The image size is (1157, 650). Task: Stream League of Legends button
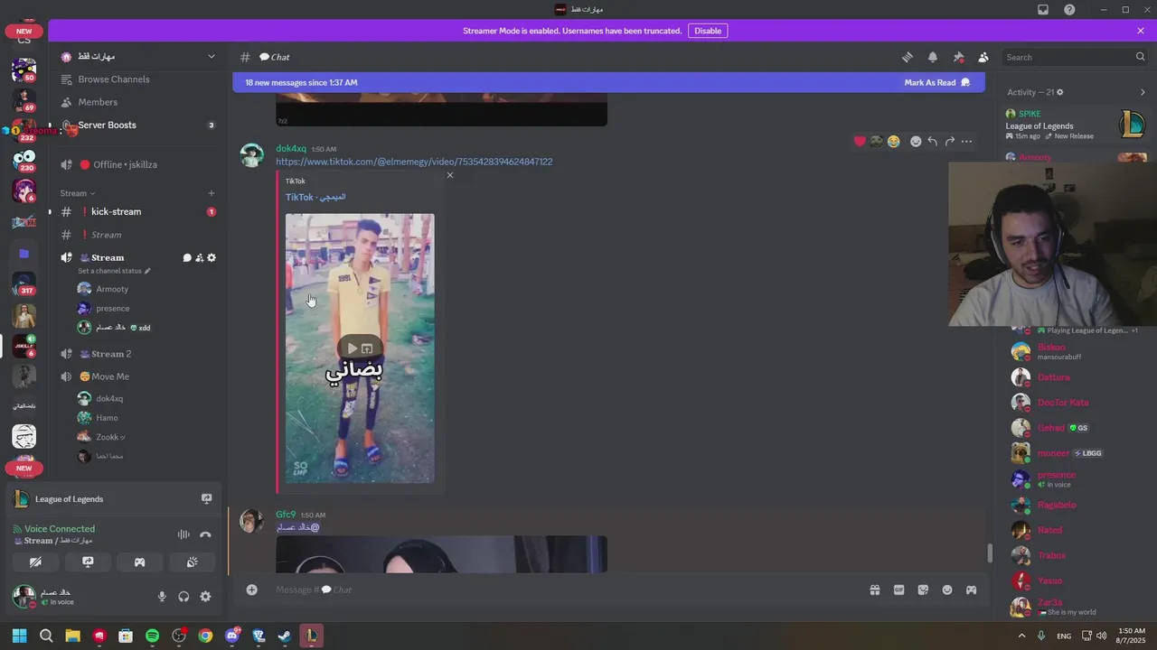coord(206,498)
